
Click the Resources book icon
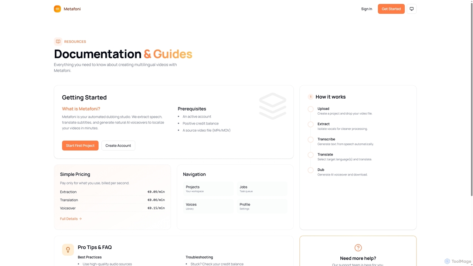pos(58,42)
